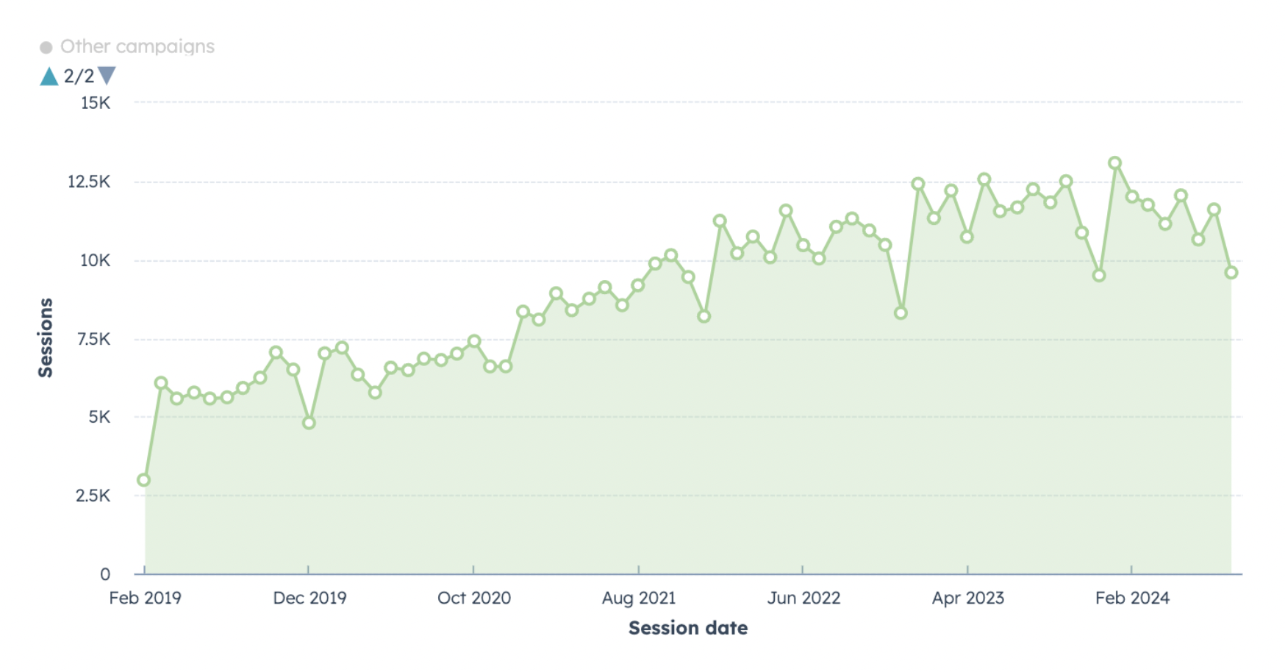Select the low data point above Dec 2019
This screenshot has width=1285, height=672.
click(x=309, y=423)
